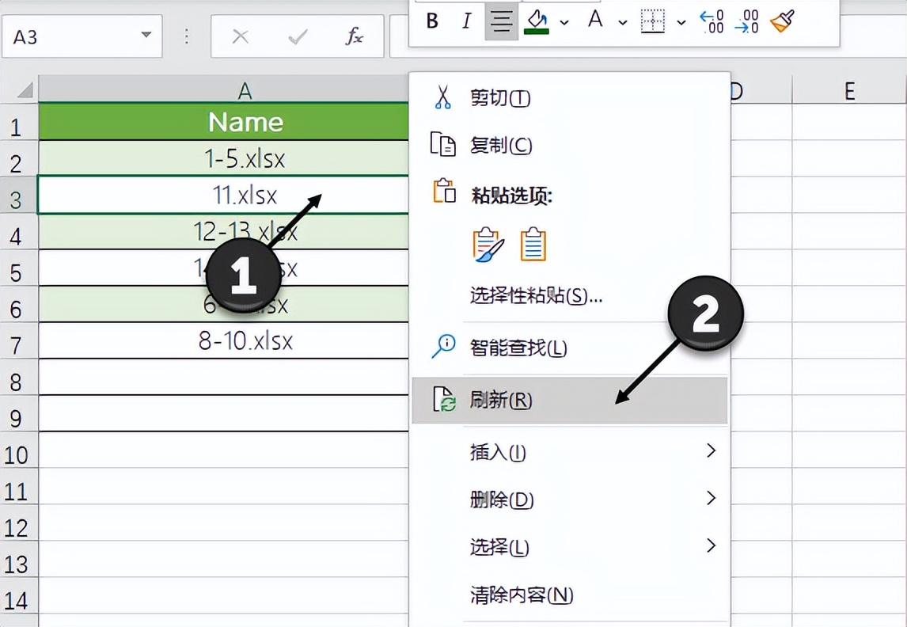Toggle italic formatting in mini toolbar

point(466,21)
